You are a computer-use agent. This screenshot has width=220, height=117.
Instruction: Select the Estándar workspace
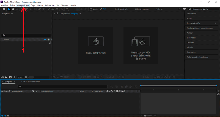[159, 9]
